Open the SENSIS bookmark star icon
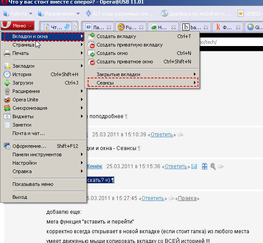Screen dimensions: 263x243 (x=240, y=13)
